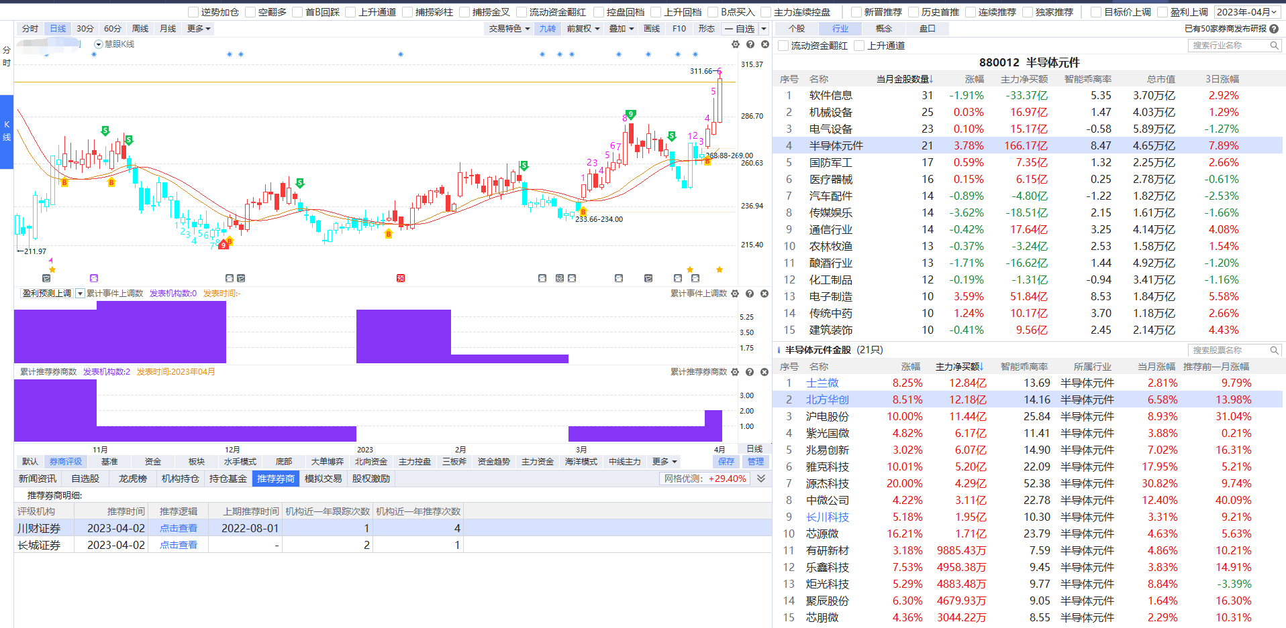Click the red 9 signal marker near December low
1286x628 pixels.
pyautogui.click(x=224, y=245)
